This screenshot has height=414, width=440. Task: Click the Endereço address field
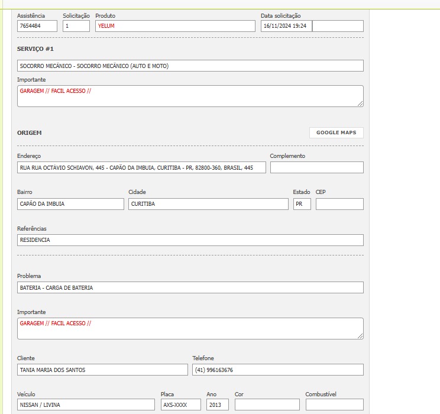(141, 167)
